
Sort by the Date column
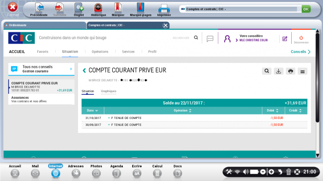pos(92,111)
